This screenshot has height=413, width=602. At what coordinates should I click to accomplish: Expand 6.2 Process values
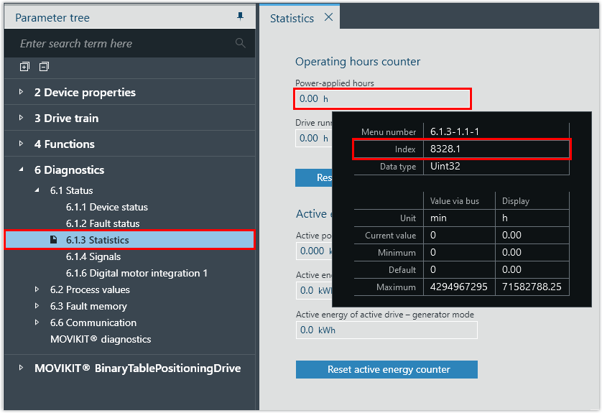[37, 289]
